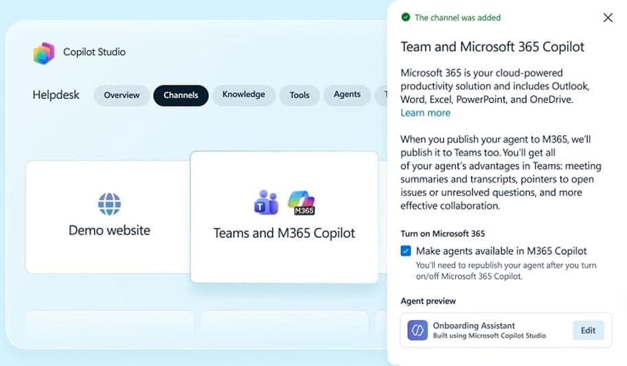Open the Overview tab
627x366 pixels.
coord(122,95)
